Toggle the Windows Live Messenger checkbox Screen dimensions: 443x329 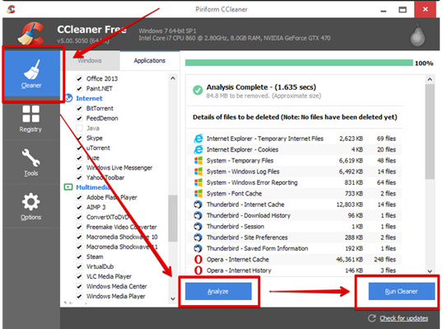click(x=79, y=167)
